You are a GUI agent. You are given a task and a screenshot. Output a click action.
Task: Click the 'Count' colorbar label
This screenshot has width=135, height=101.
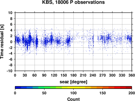[73, 99]
